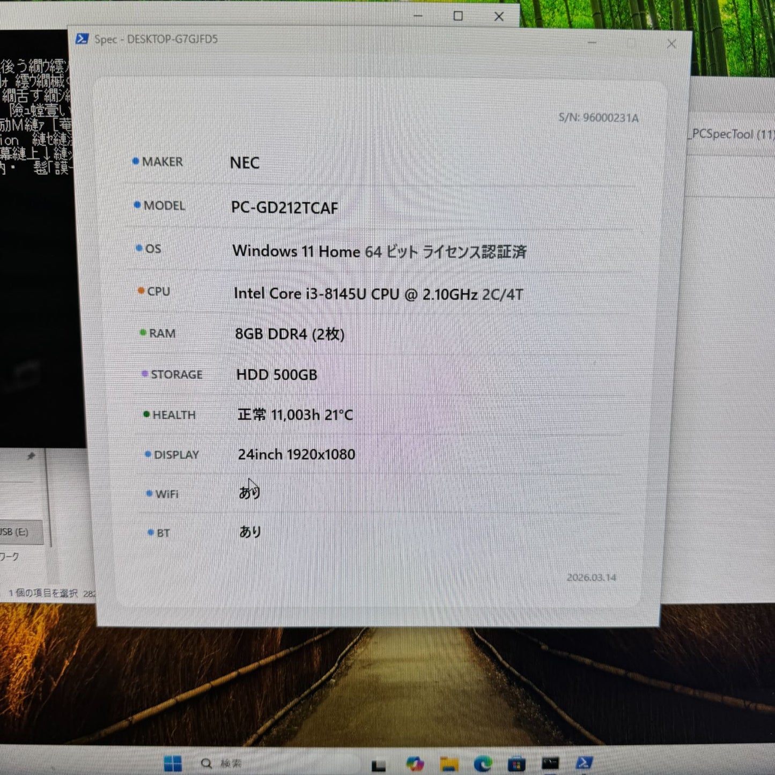Launch Copilot from the taskbar
The width and height of the screenshot is (775, 775).
point(415,764)
